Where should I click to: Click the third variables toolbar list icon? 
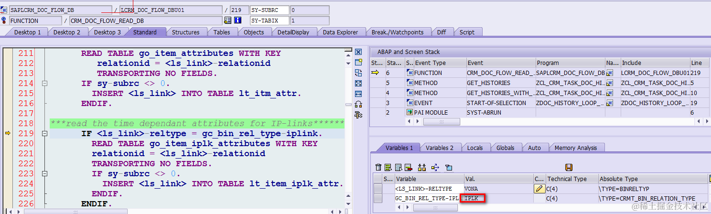tap(399, 167)
